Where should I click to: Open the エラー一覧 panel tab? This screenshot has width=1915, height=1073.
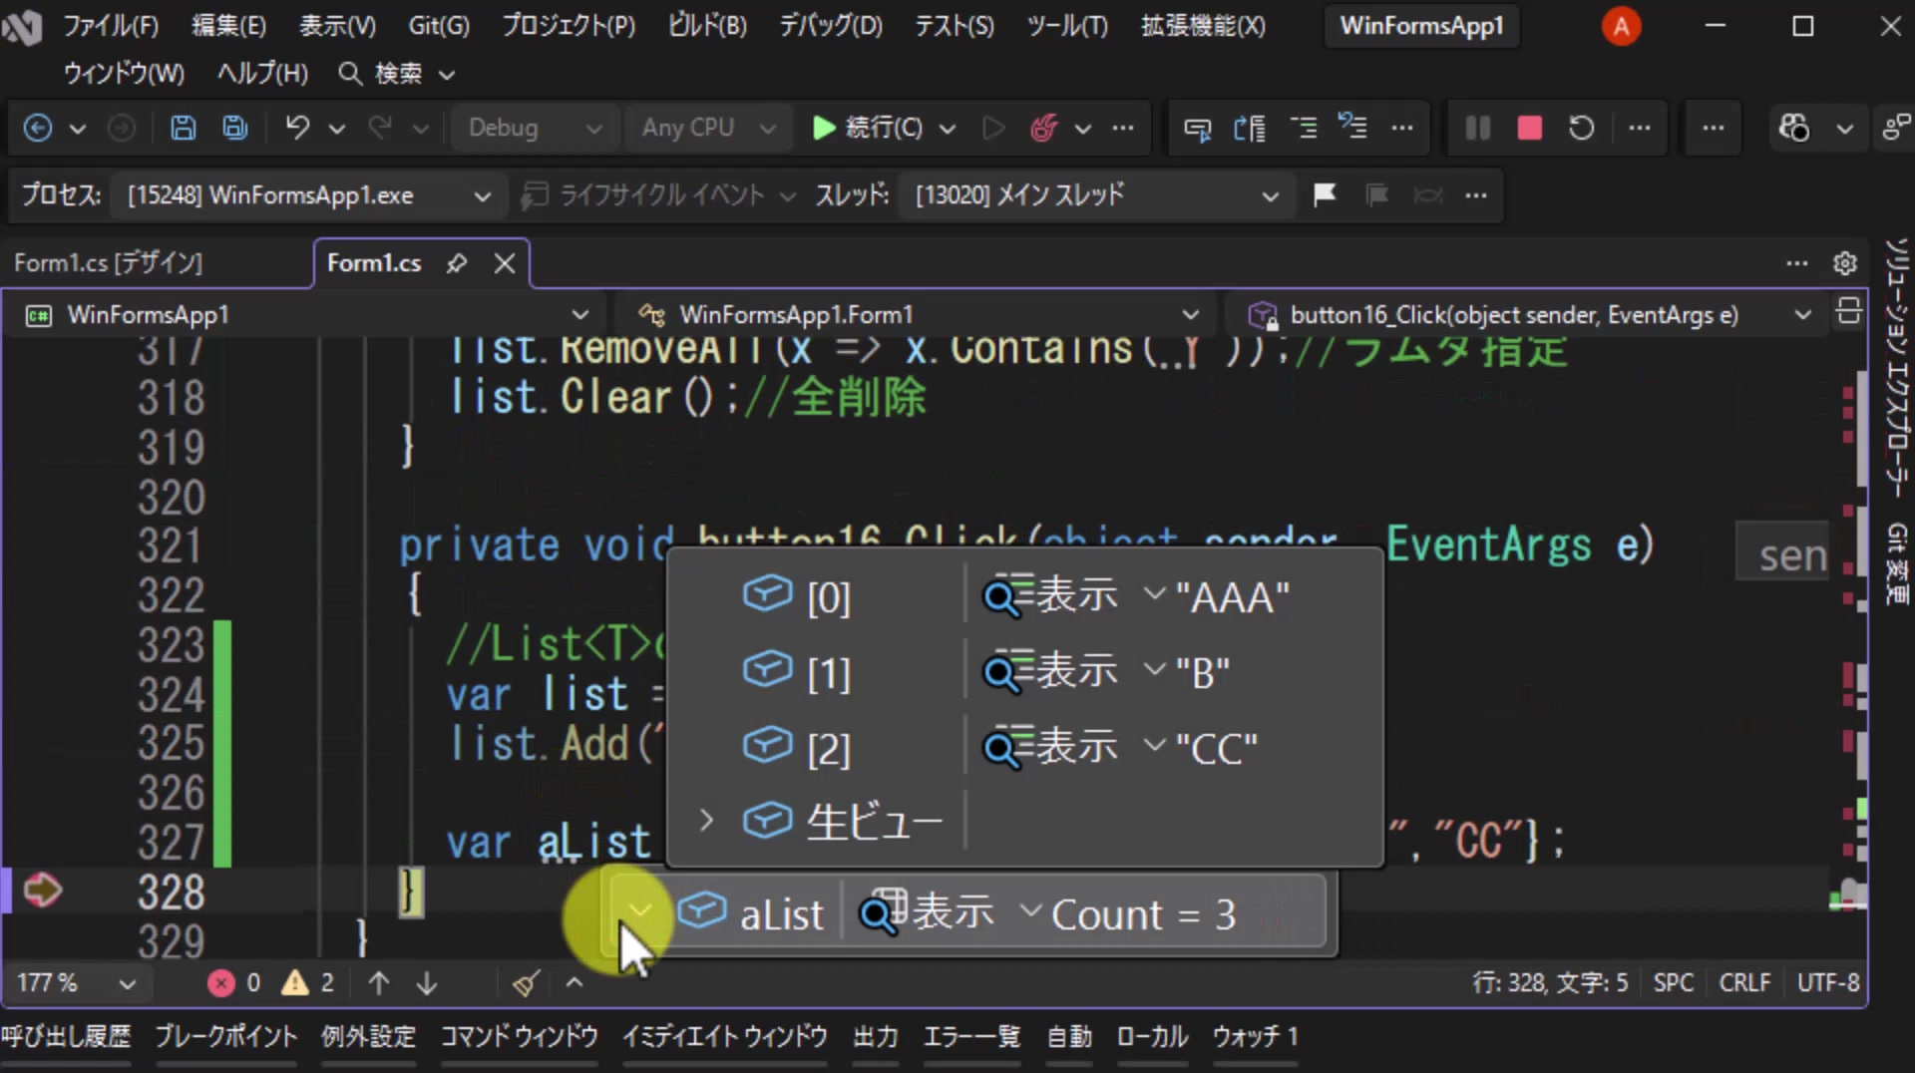[971, 1037]
